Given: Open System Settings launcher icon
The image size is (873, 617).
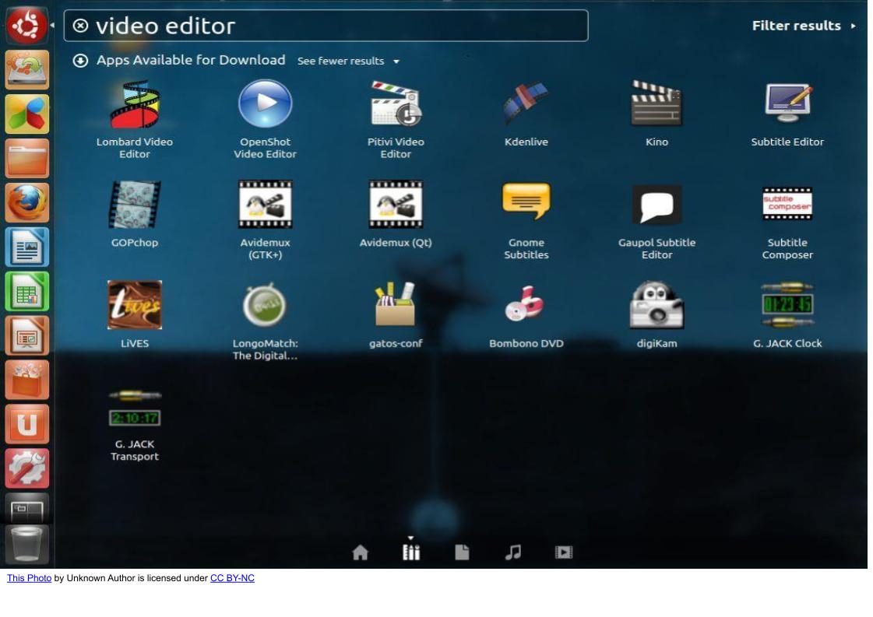Looking at the screenshot, I should point(26,469).
